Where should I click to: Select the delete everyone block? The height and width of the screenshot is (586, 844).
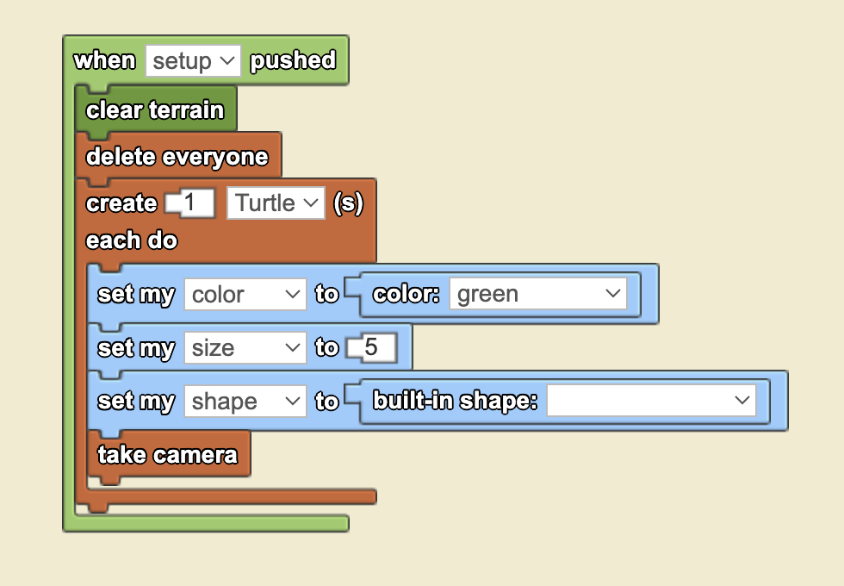click(177, 157)
